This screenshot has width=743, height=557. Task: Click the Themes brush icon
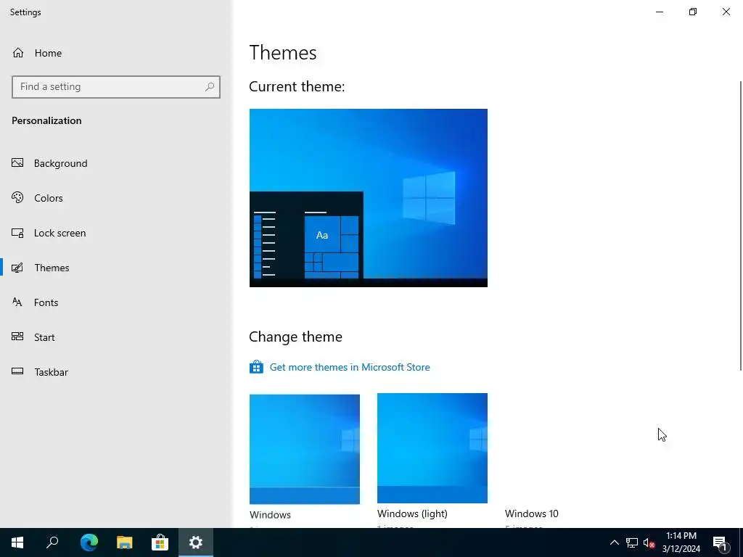pyautogui.click(x=17, y=268)
